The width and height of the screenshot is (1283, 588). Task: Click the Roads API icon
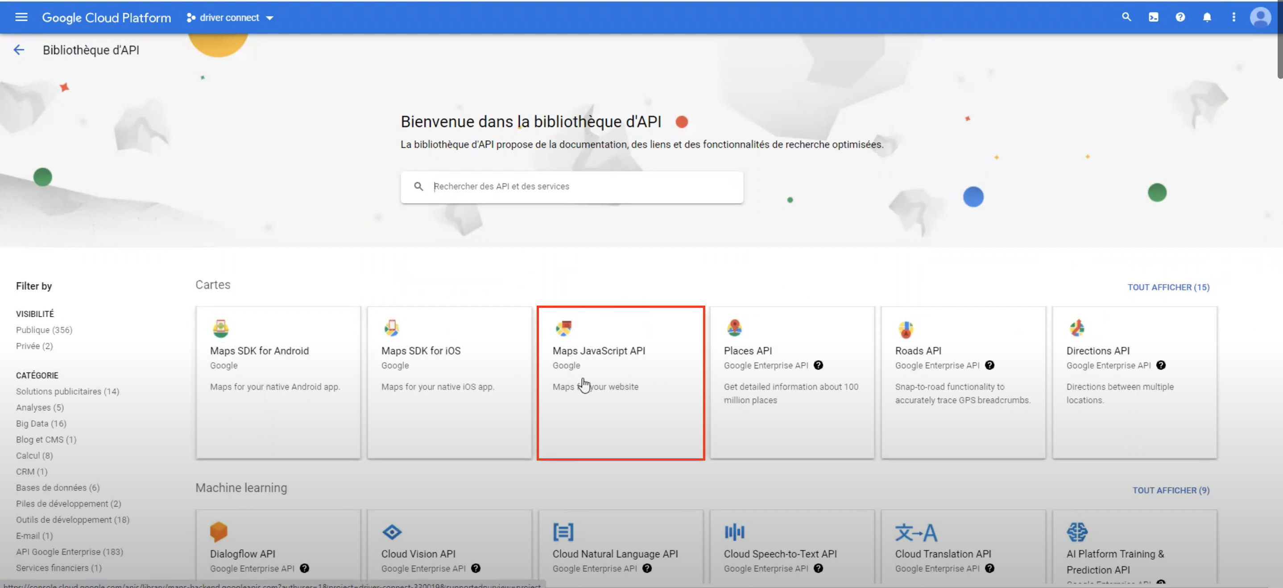[x=906, y=328]
